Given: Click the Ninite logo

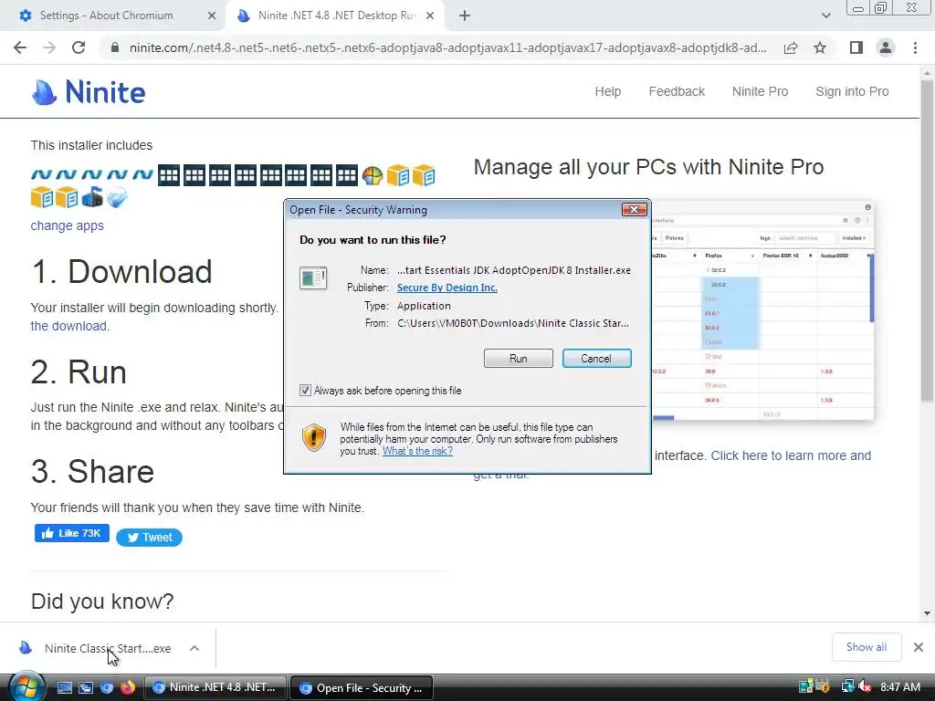Looking at the screenshot, I should pos(89,92).
